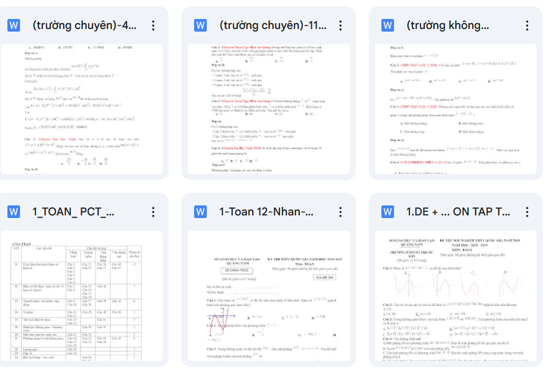Open three-dot menu for "1.DE + ... ON TAP T..."
Image resolution: width=547 pixels, height=375 pixels.
point(527,212)
